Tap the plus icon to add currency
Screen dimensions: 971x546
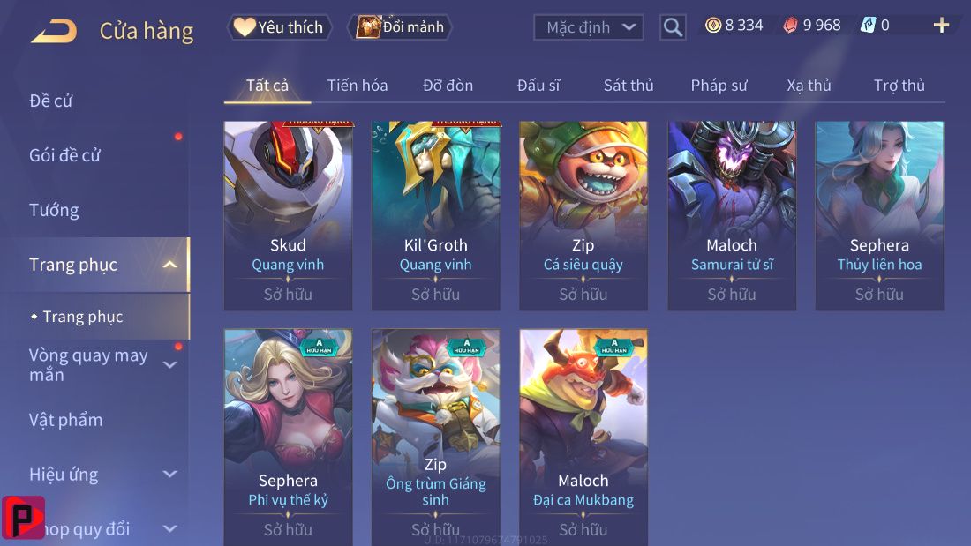[x=941, y=26]
